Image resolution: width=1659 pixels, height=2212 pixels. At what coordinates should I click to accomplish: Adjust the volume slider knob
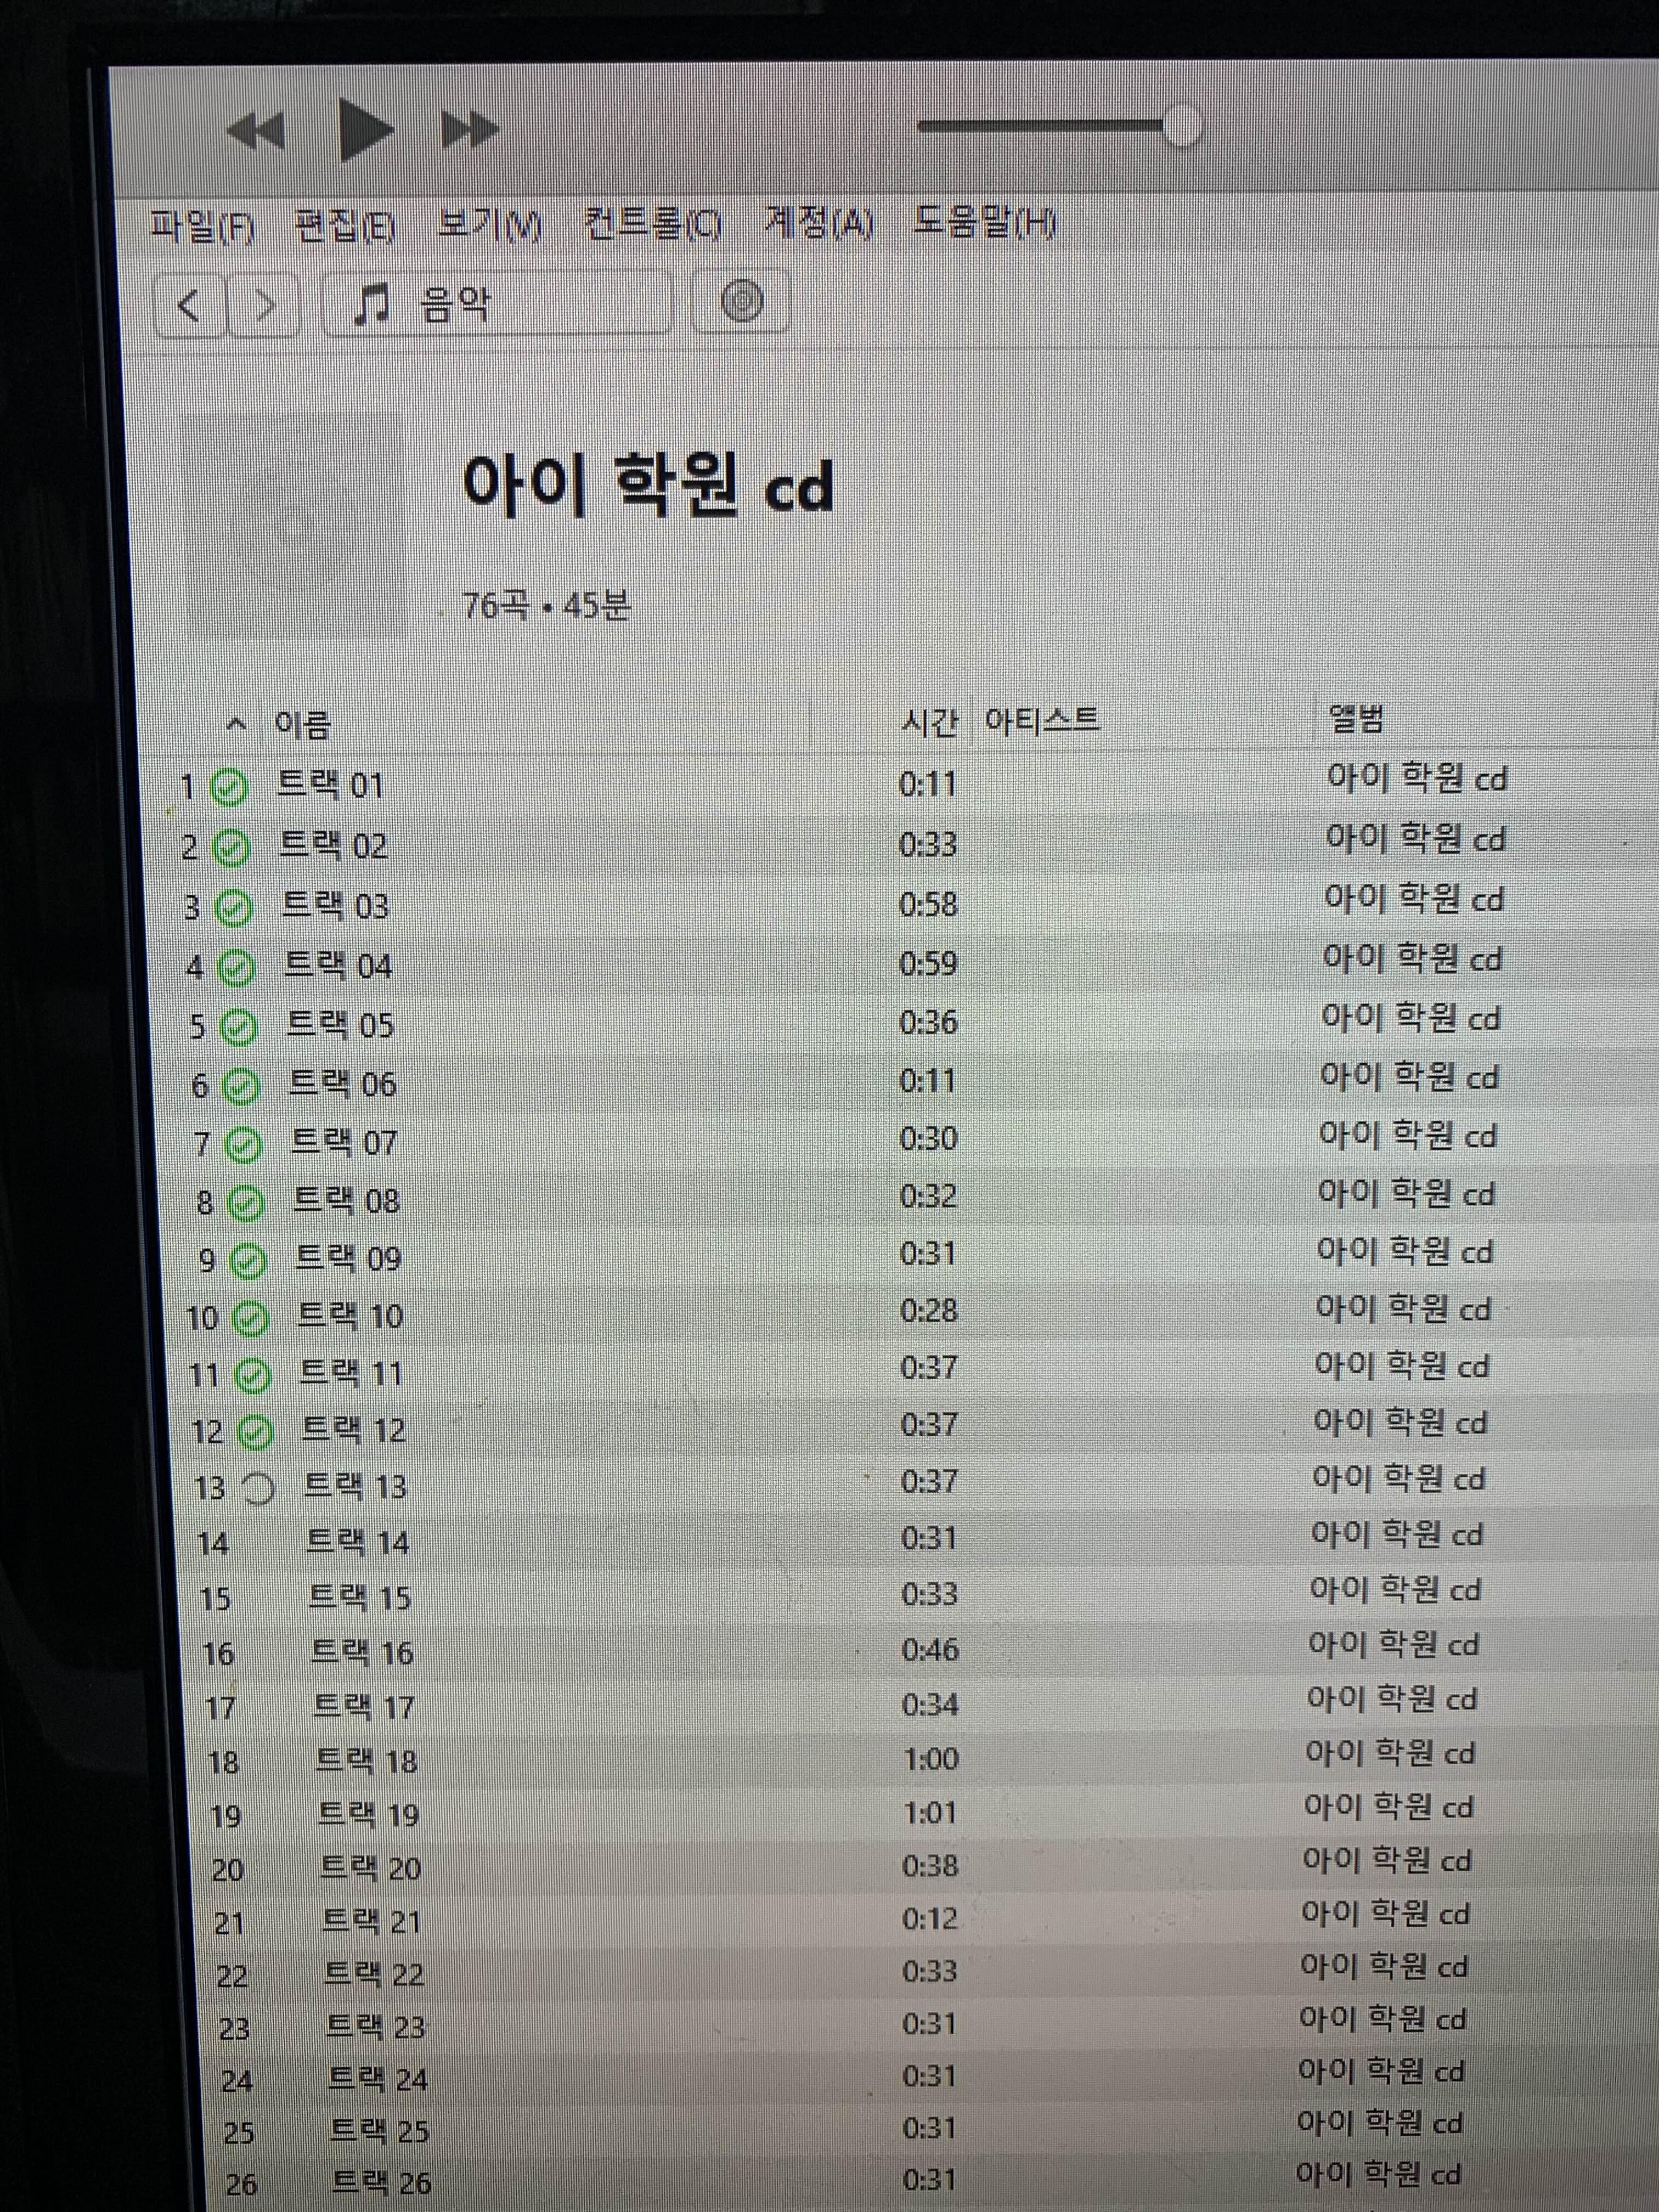(x=1182, y=126)
